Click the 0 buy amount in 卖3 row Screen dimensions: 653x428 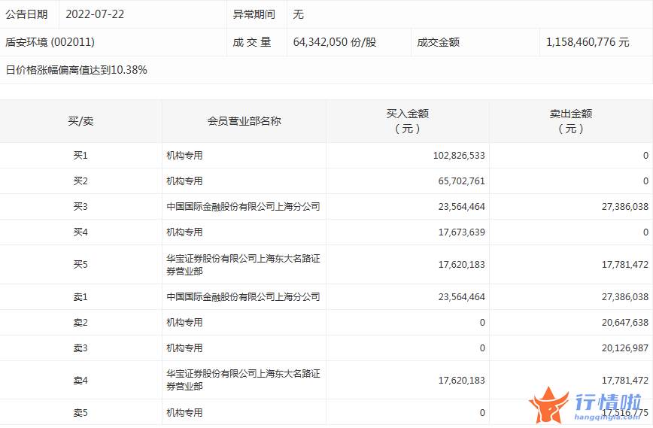482,348
